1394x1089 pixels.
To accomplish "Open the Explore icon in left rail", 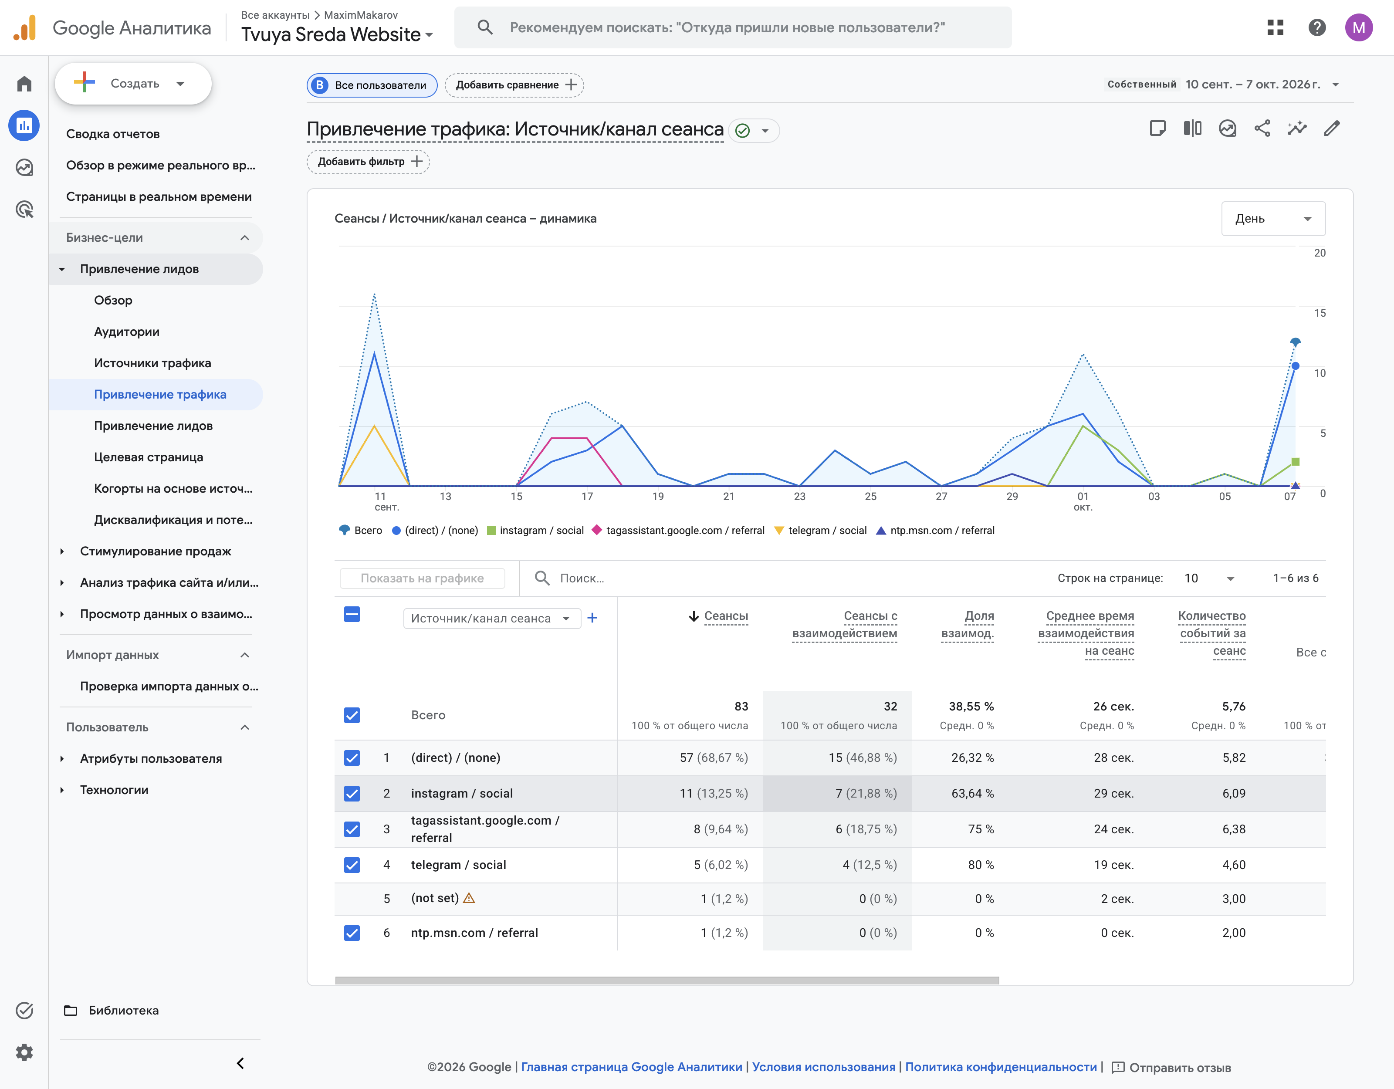I will tap(24, 167).
